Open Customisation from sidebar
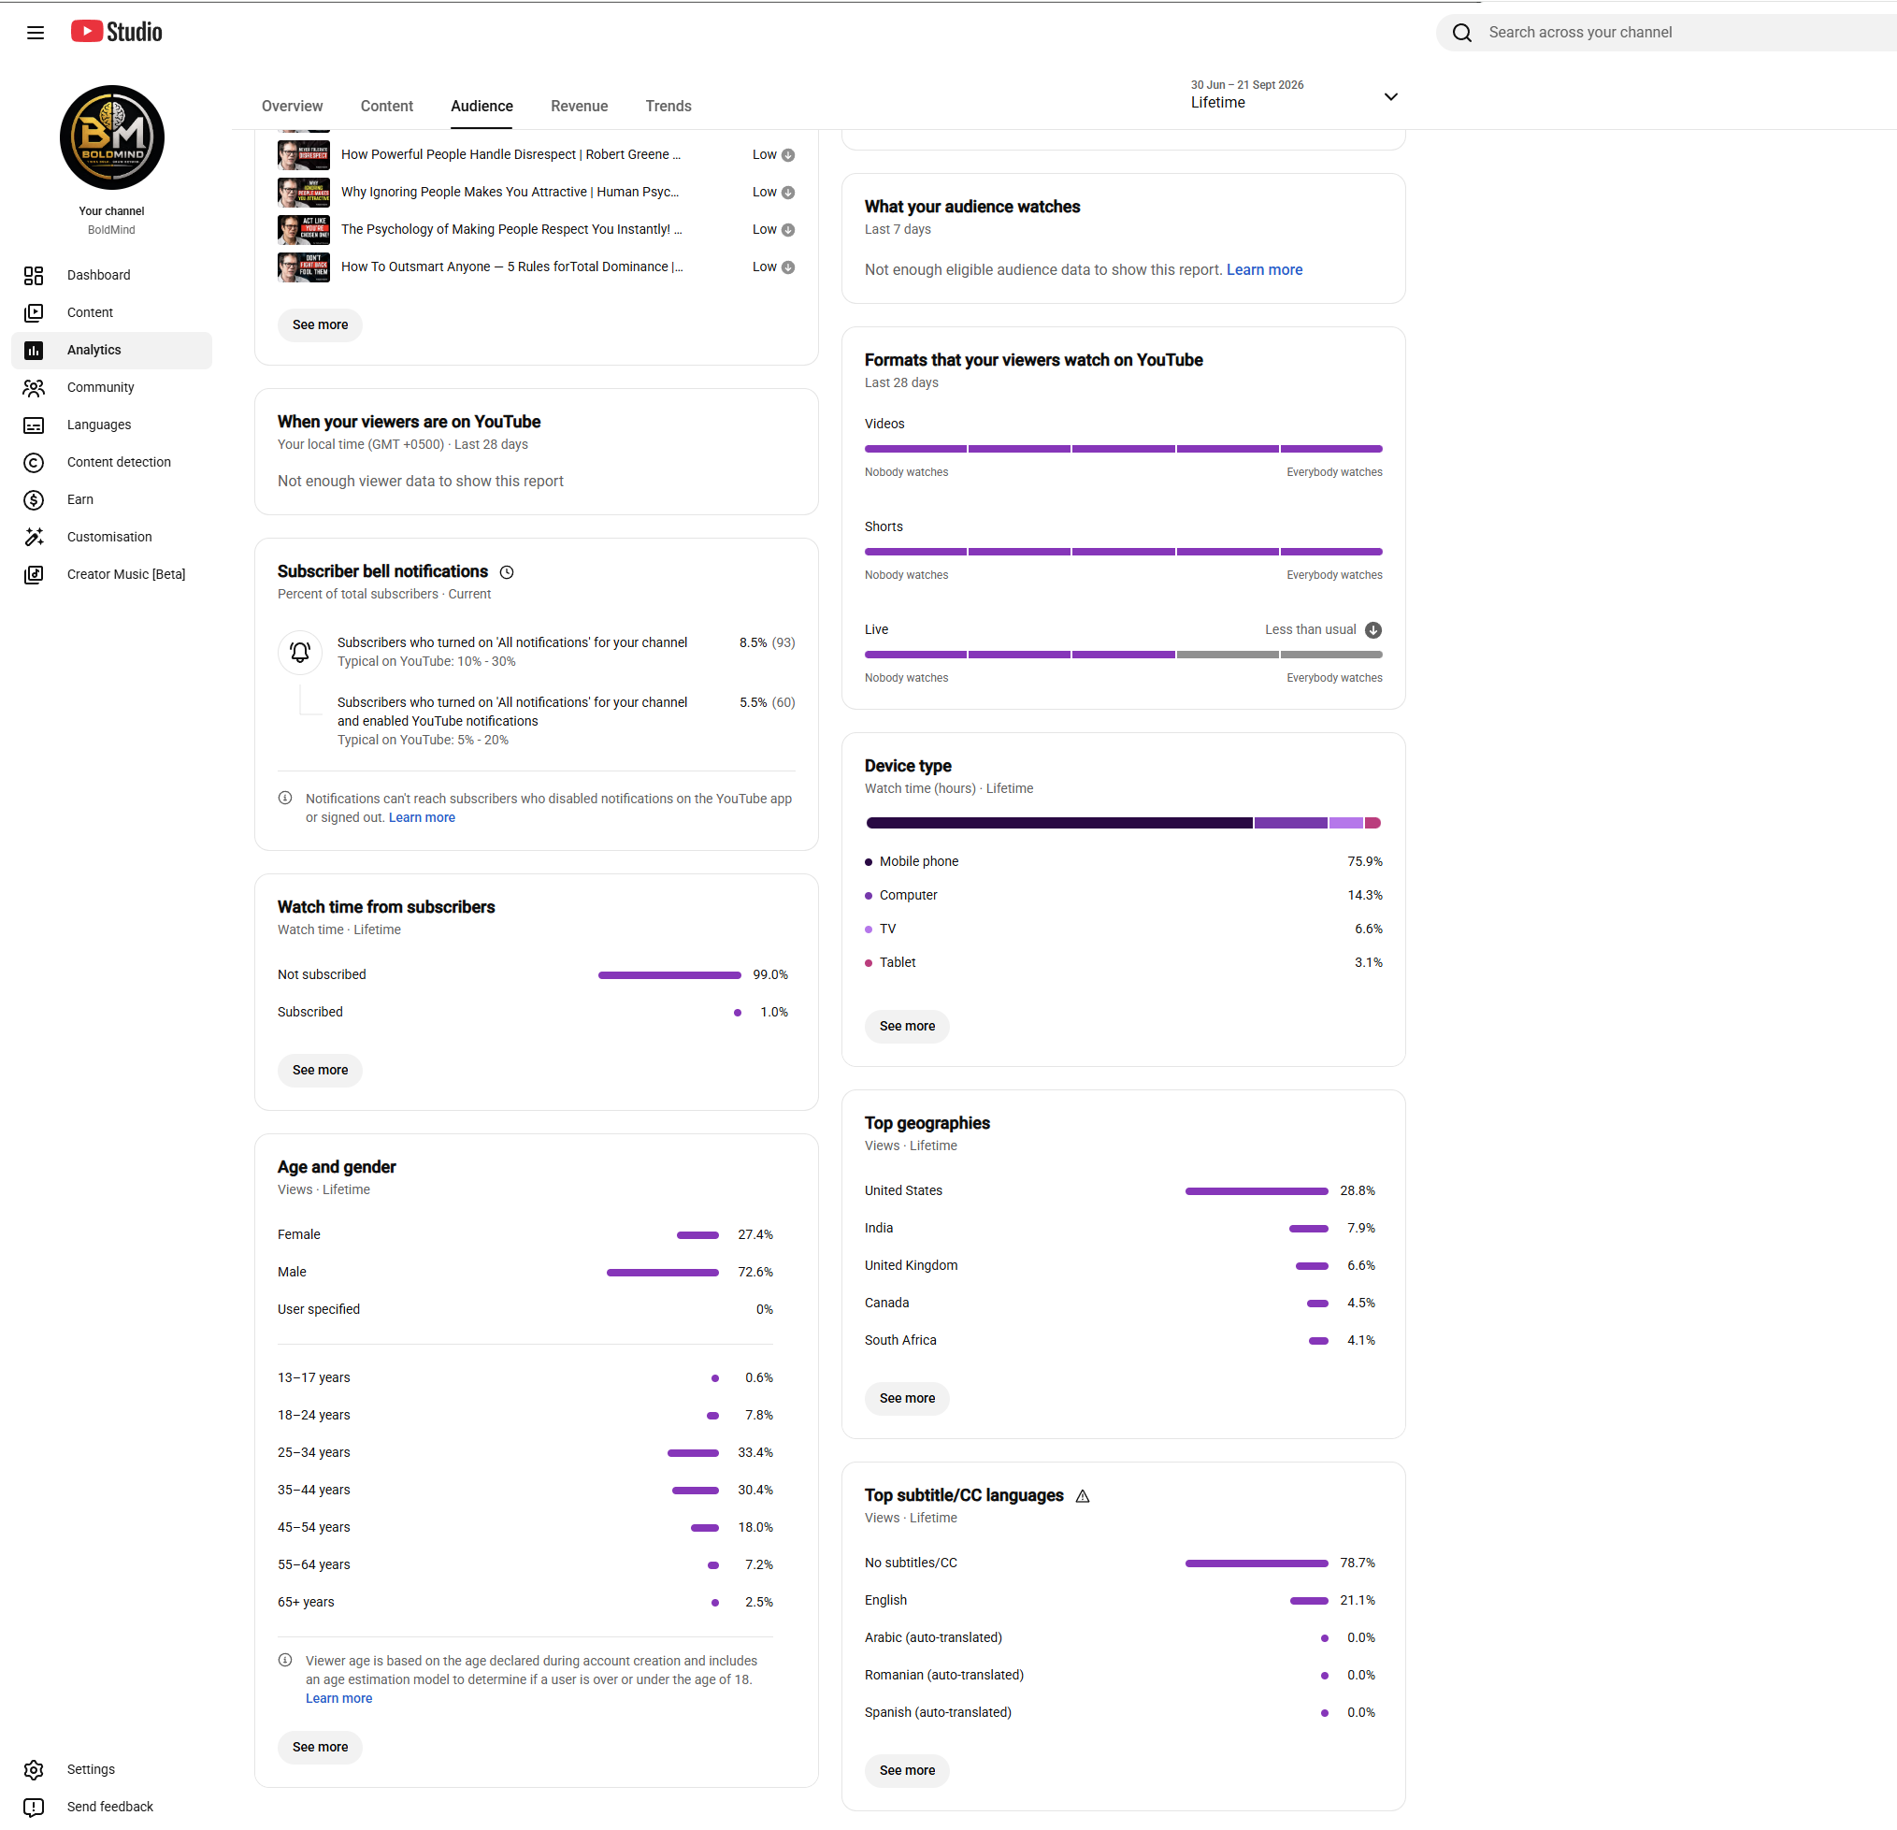This screenshot has width=1897, height=1830. [111, 538]
